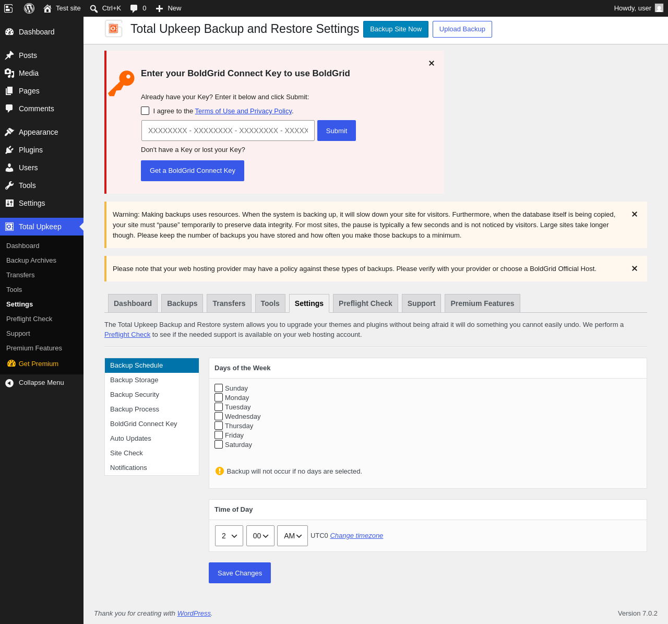This screenshot has height=624, width=668.
Task: Open the WordPress link in footer
Action: tap(194, 614)
